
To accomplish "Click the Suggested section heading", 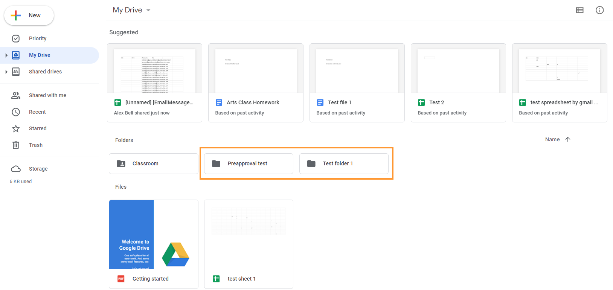I will tap(124, 32).
